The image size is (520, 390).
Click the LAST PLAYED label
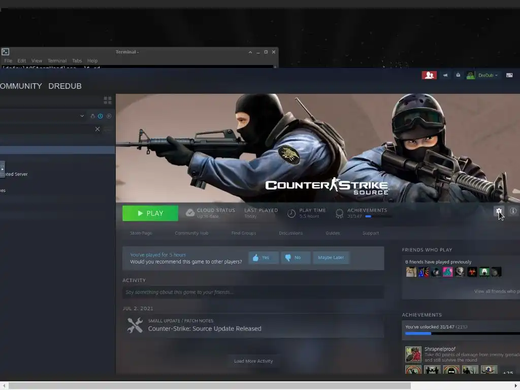click(x=261, y=210)
